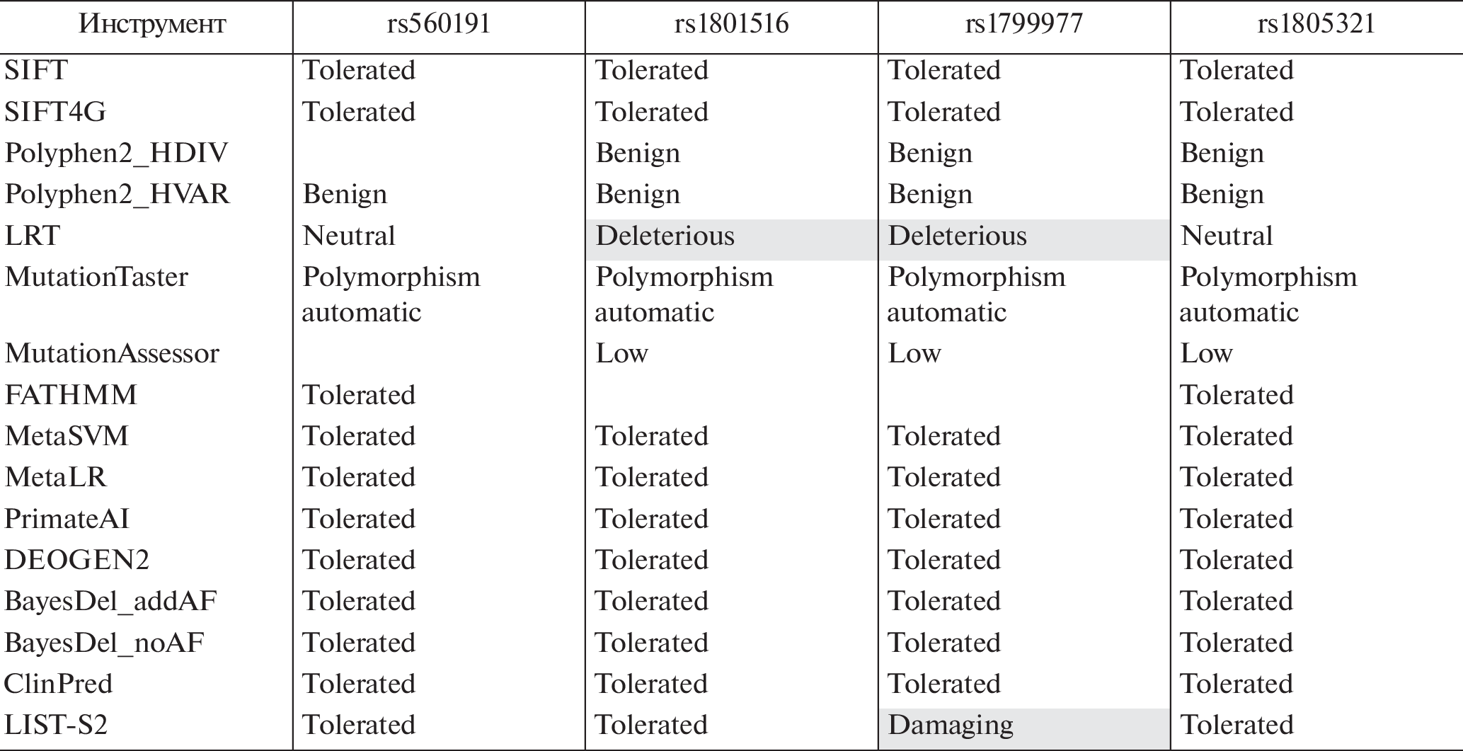Image resolution: width=1463 pixels, height=751 pixels.
Task: Click the Инструмент column header
Action: click(x=152, y=25)
